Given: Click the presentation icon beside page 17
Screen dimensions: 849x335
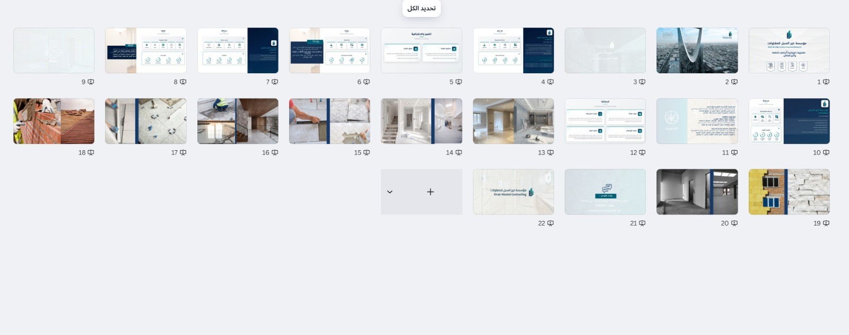Looking at the screenshot, I should (x=183, y=152).
